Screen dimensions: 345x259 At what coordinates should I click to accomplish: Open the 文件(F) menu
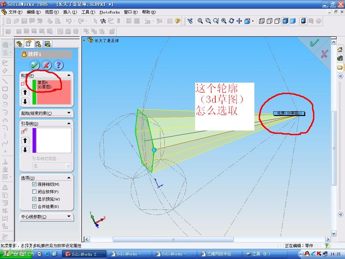click(x=15, y=12)
